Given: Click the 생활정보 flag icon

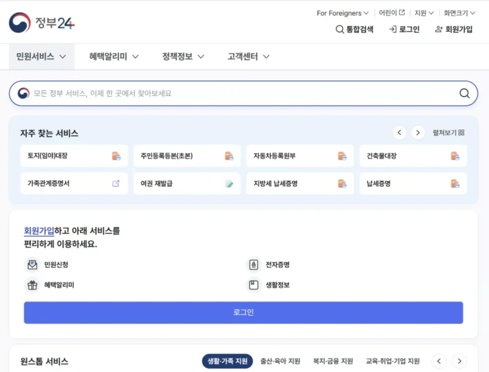Looking at the screenshot, I should [255, 285].
